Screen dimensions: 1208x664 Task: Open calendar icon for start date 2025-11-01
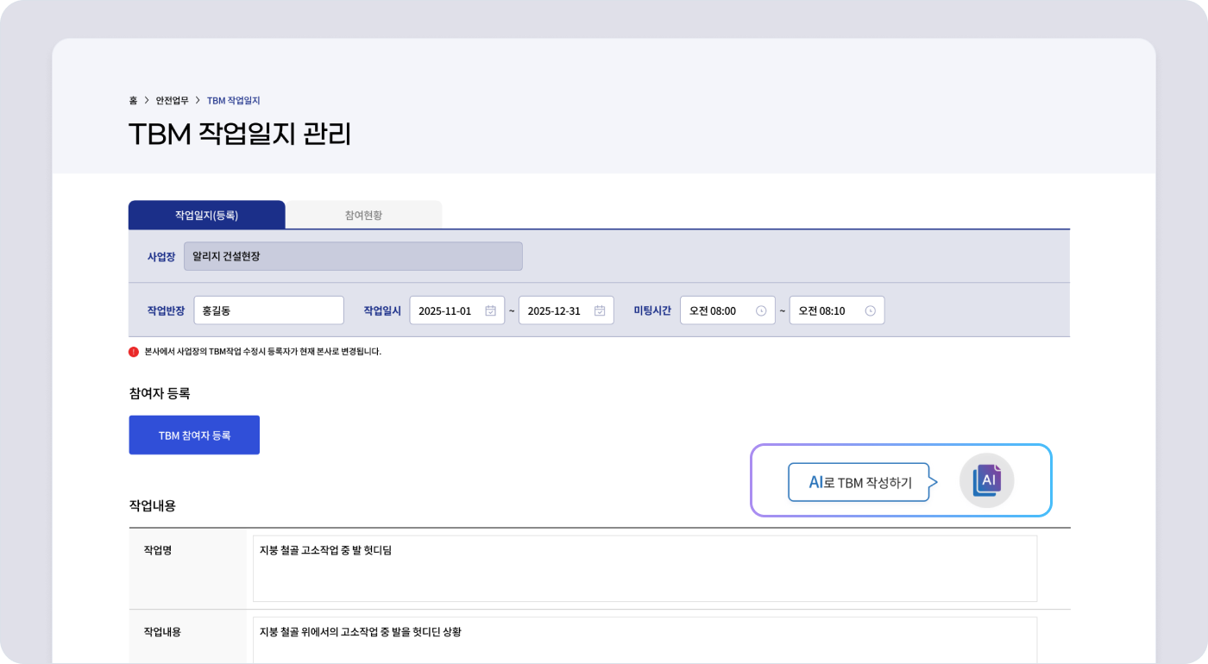(490, 310)
